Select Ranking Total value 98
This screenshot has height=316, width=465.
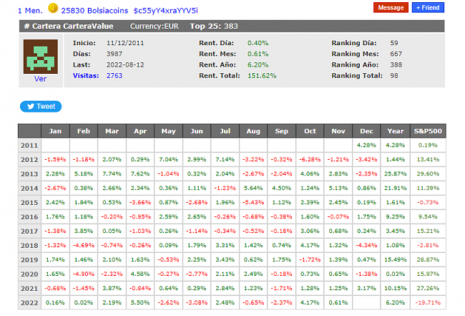[394, 75]
